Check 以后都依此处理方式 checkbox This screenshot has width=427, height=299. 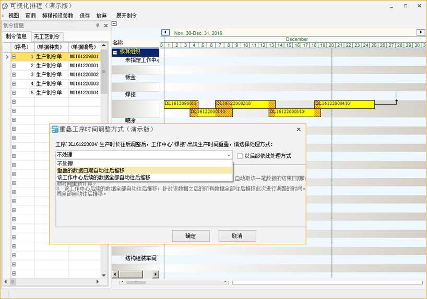[x=240, y=156]
